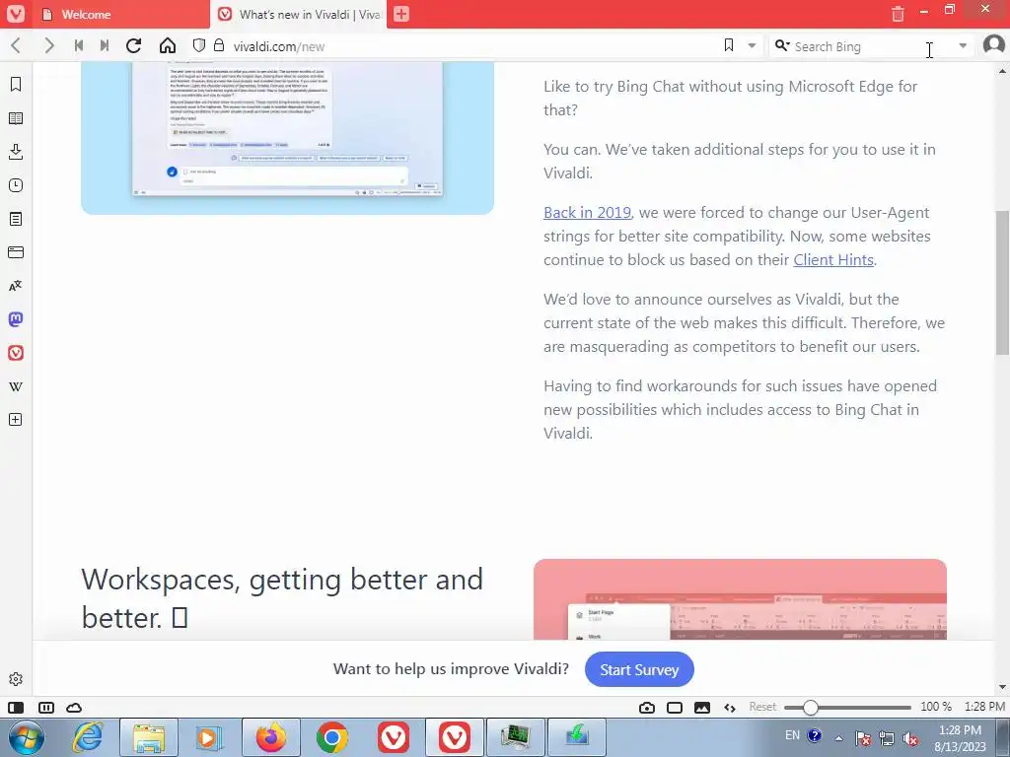Follow the Back in 2019 link
Viewport: 1010px width, 757px height.
pos(587,213)
